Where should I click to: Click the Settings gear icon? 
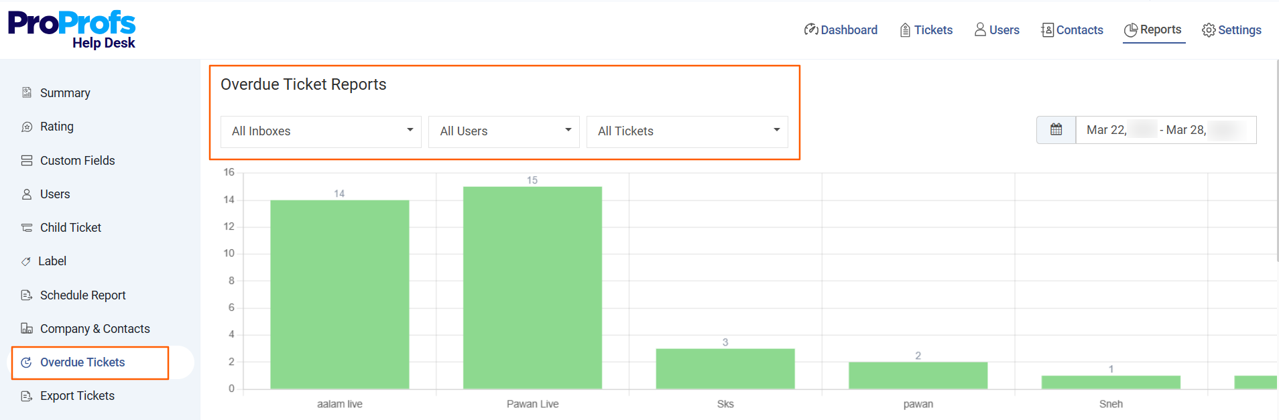point(1209,30)
